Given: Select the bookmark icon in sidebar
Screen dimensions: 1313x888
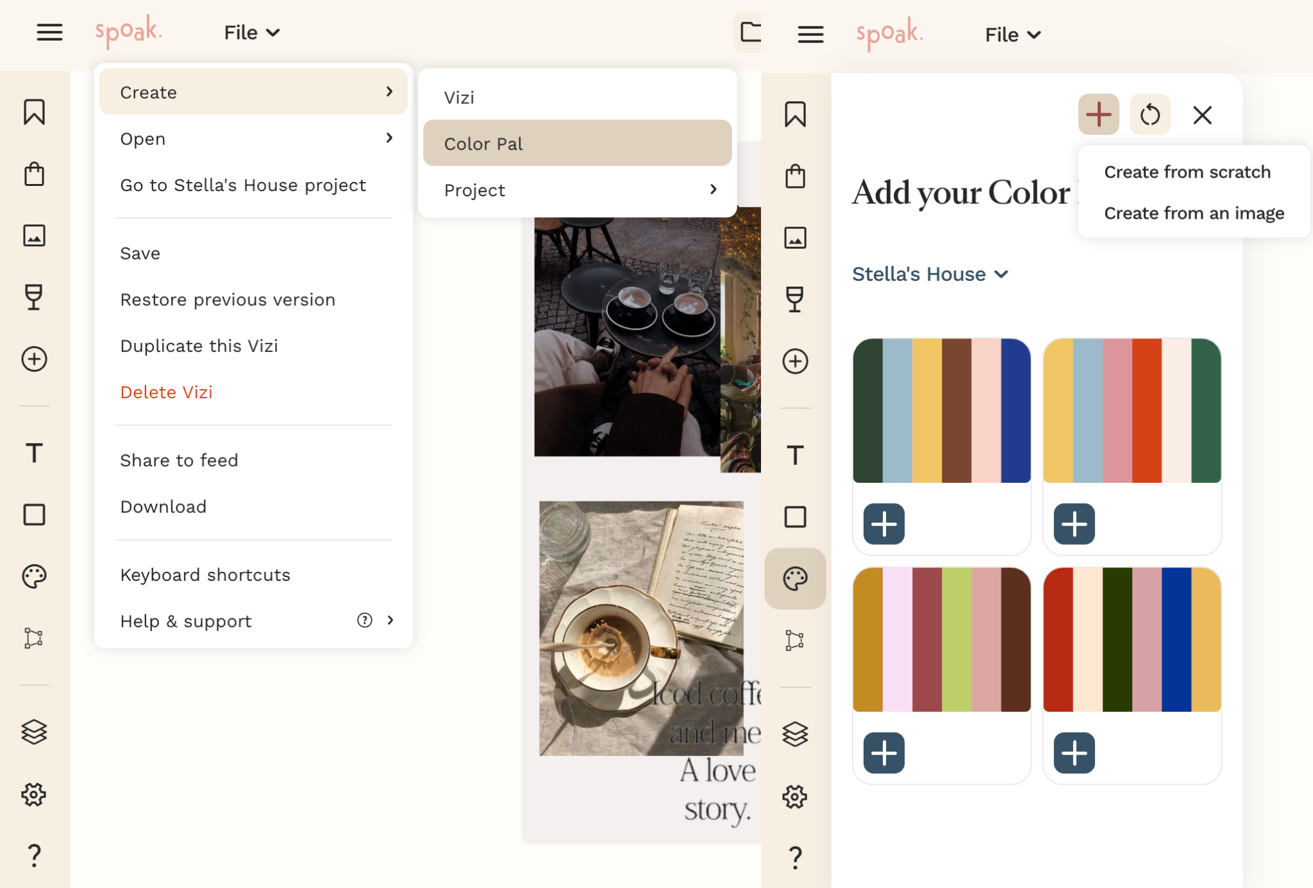Looking at the screenshot, I should (x=34, y=112).
